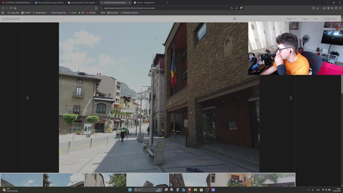Viewport: 343px width, 193px height.
Task: Open the Brave browser icon in the taskbar
Action: click(189, 190)
